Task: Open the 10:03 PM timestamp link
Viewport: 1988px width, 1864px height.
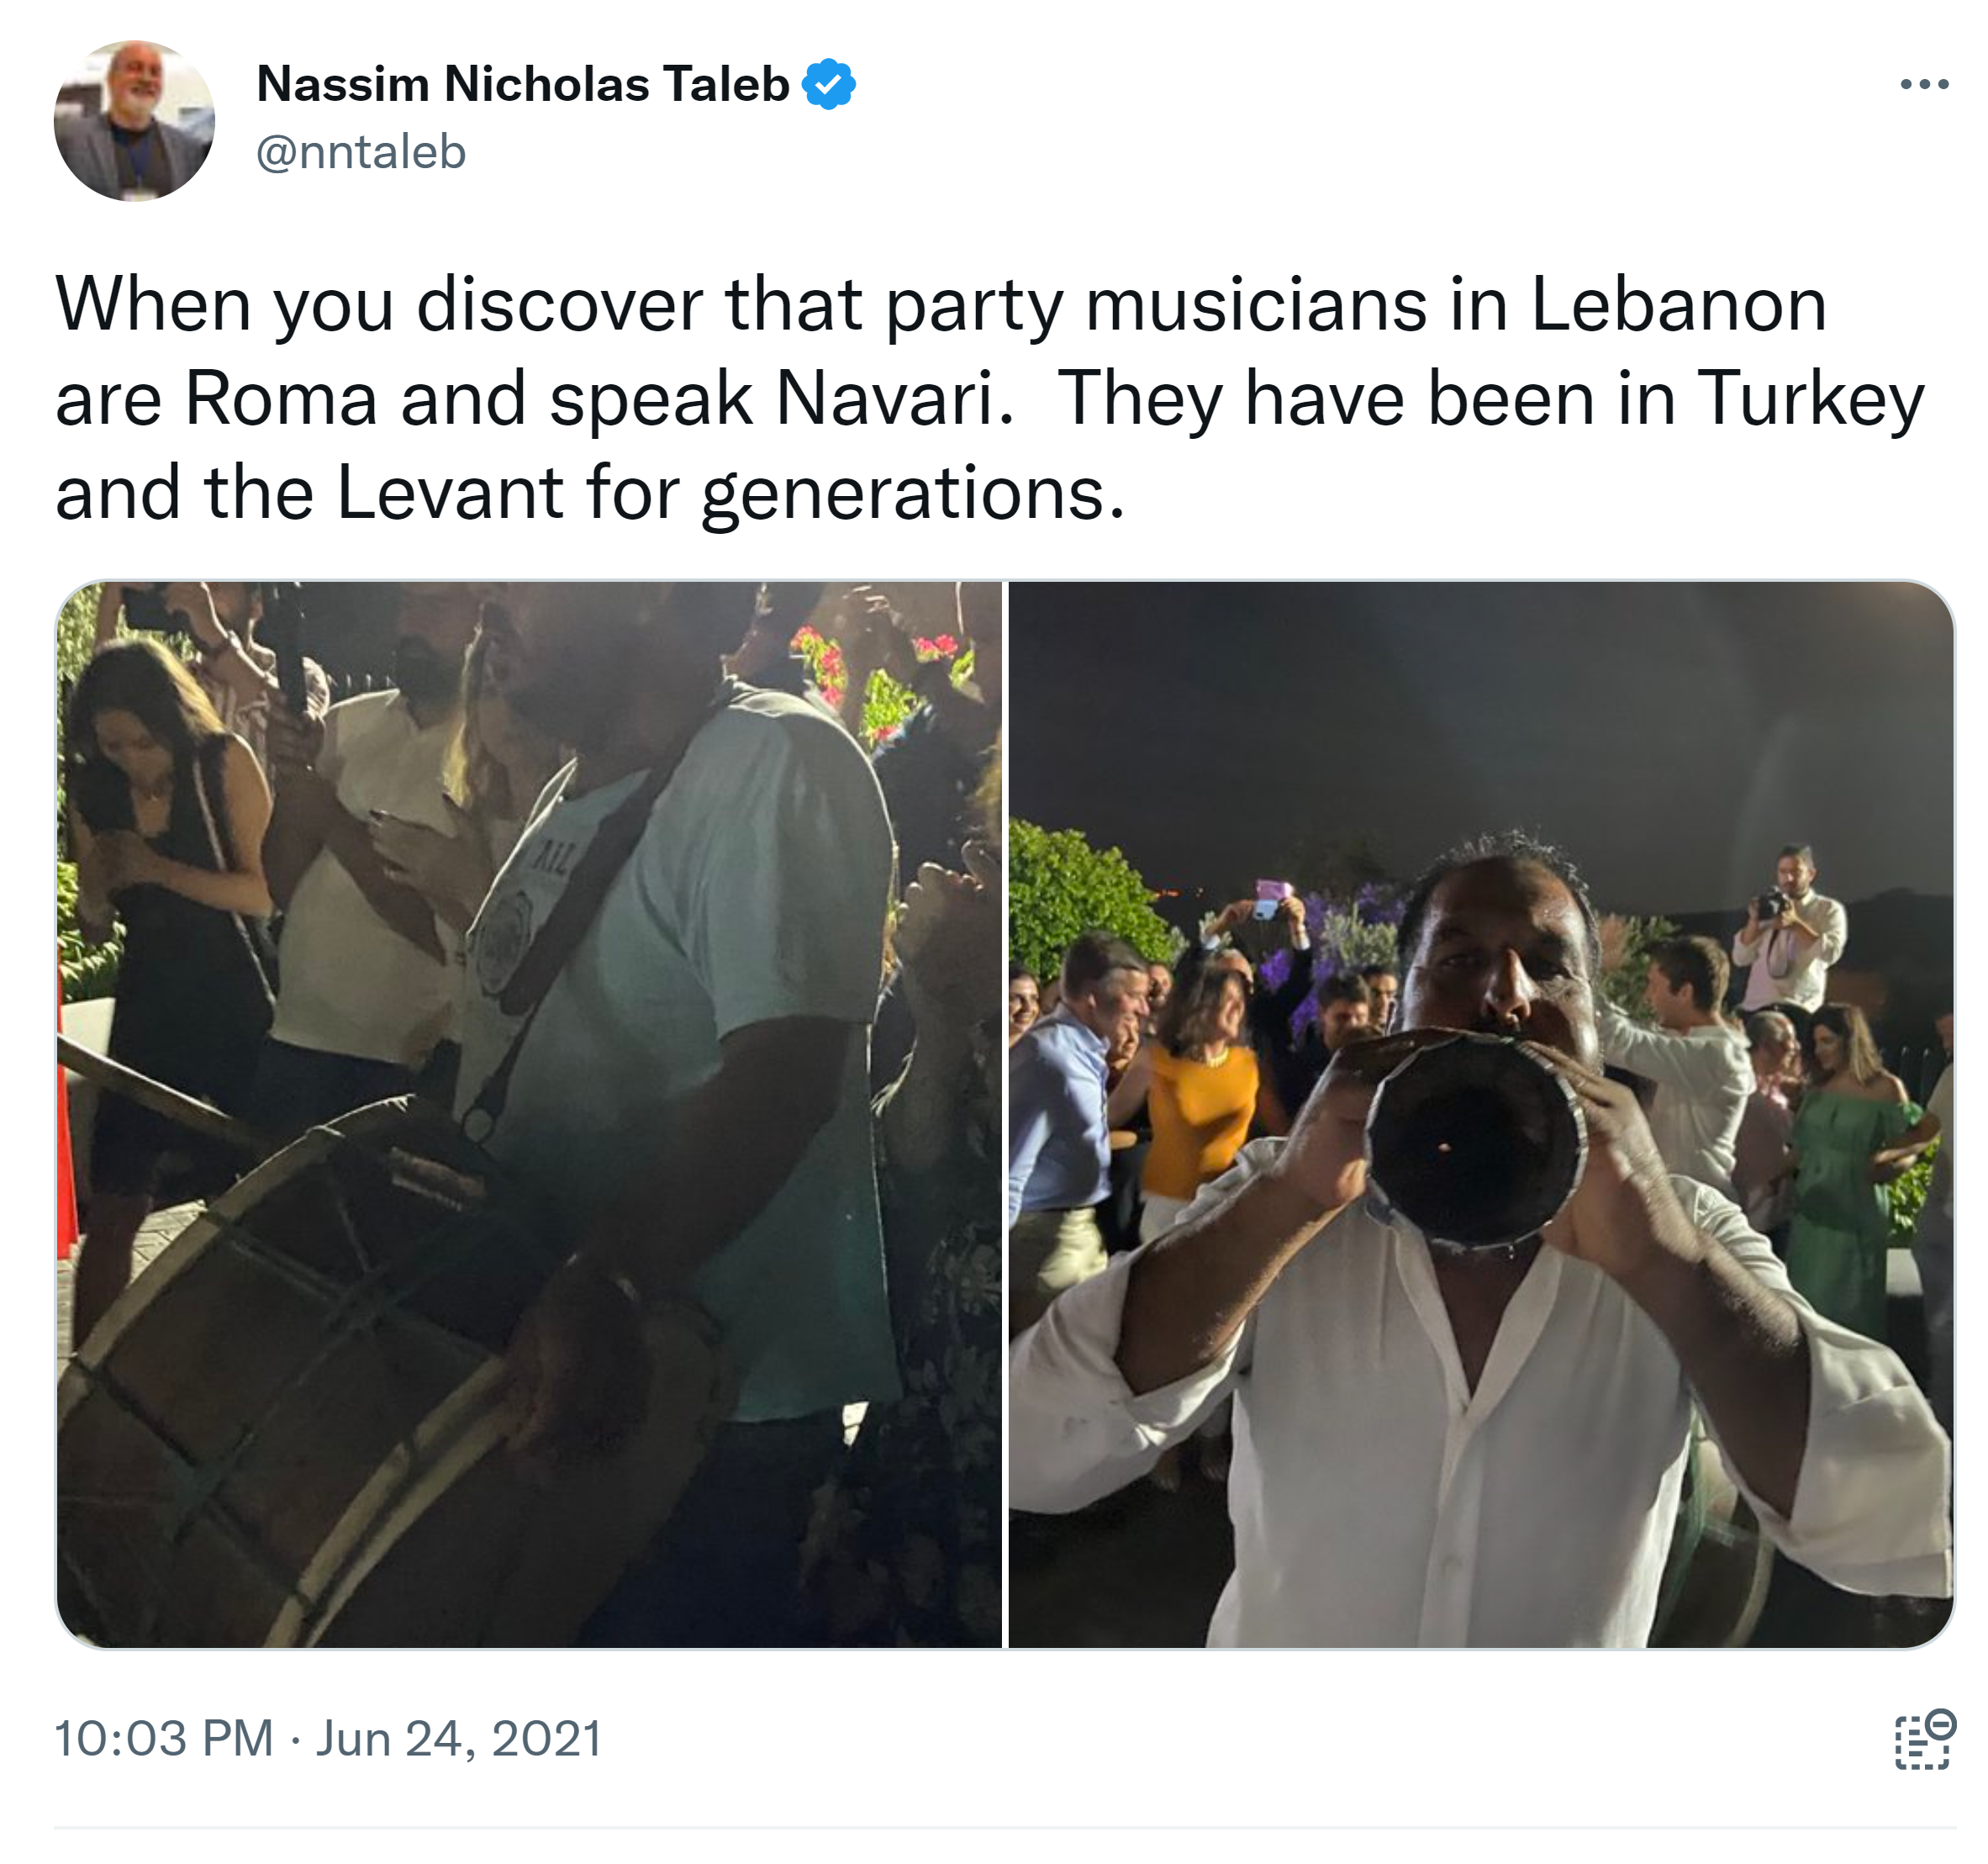Action: coord(163,1739)
